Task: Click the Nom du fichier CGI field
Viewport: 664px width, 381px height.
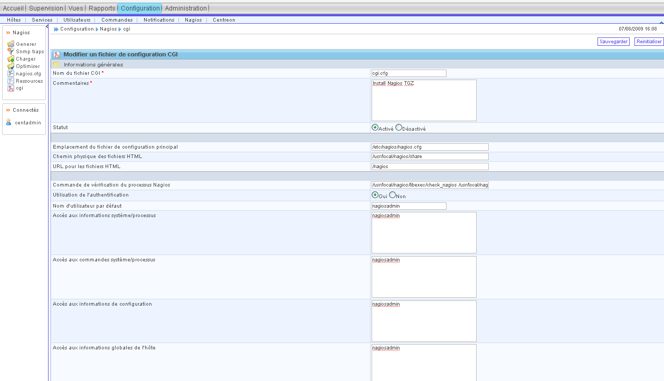Action: (x=409, y=73)
